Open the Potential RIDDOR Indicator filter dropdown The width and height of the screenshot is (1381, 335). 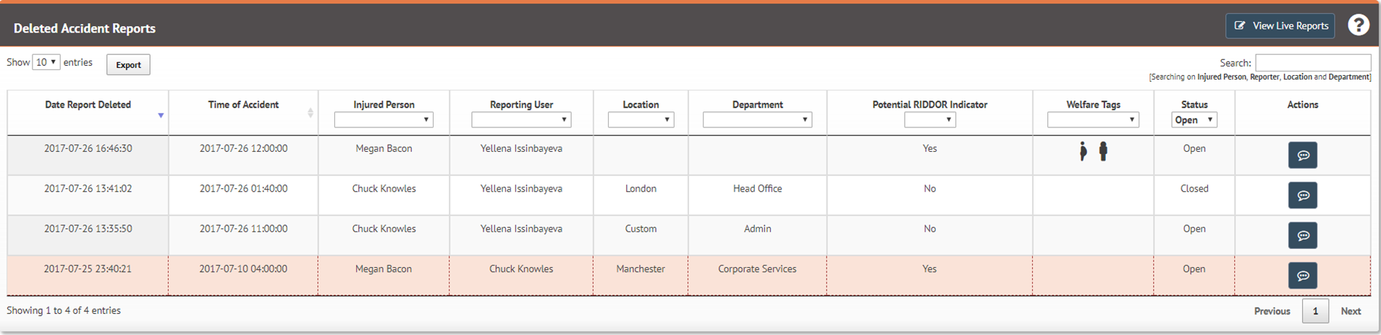pos(930,120)
